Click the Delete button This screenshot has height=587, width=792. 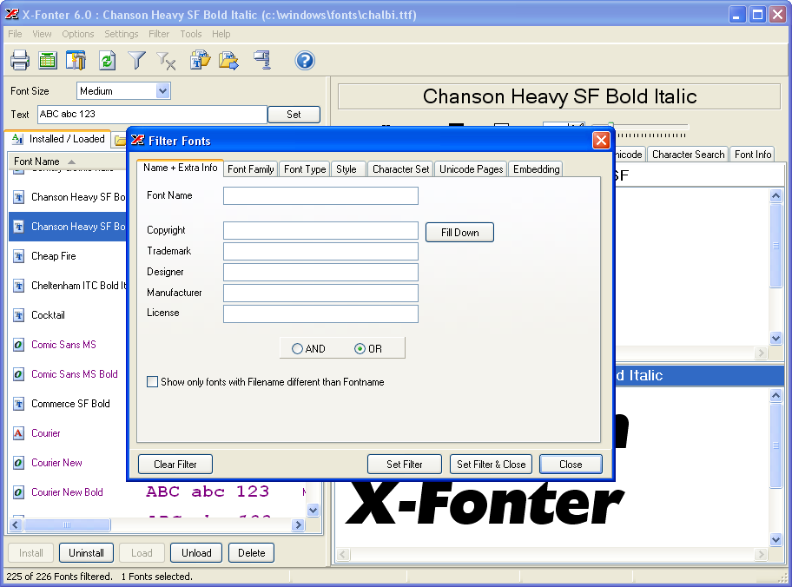coord(251,552)
